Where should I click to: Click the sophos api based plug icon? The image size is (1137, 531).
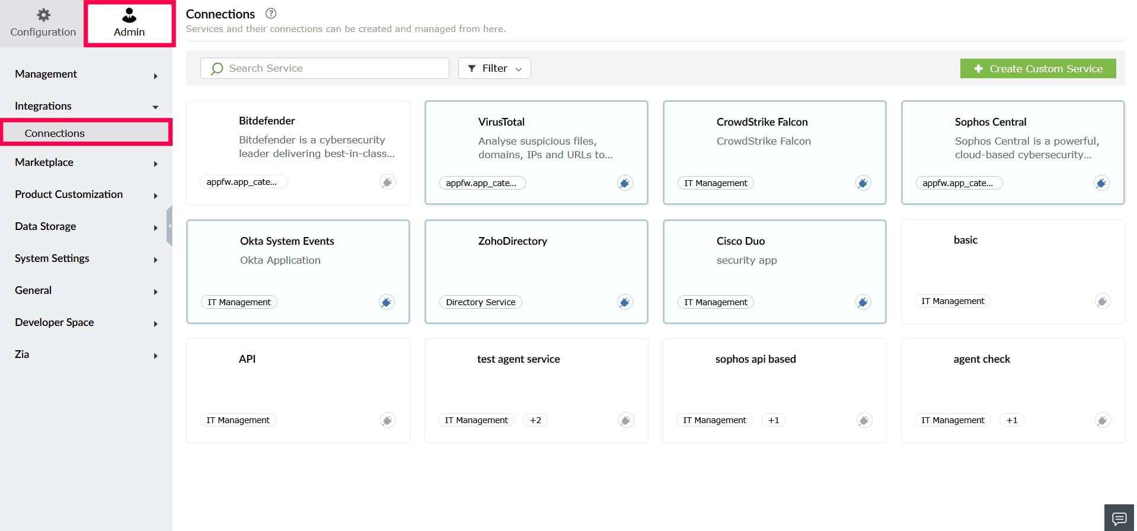[864, 420]
